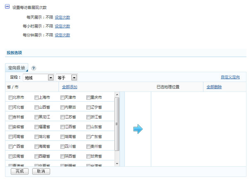The height and width of the screenshot is (180, 249).
Task: Click the 完成 button
Action: 20,171
